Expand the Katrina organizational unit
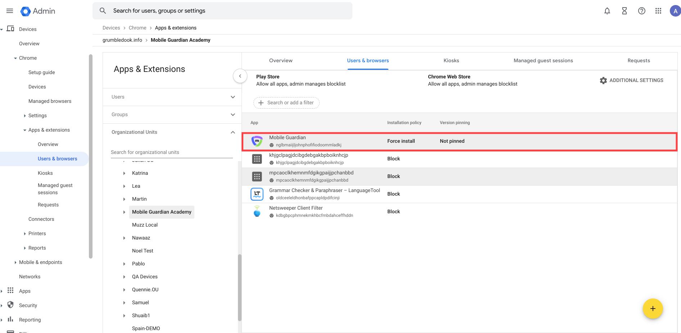 (124, 173)
